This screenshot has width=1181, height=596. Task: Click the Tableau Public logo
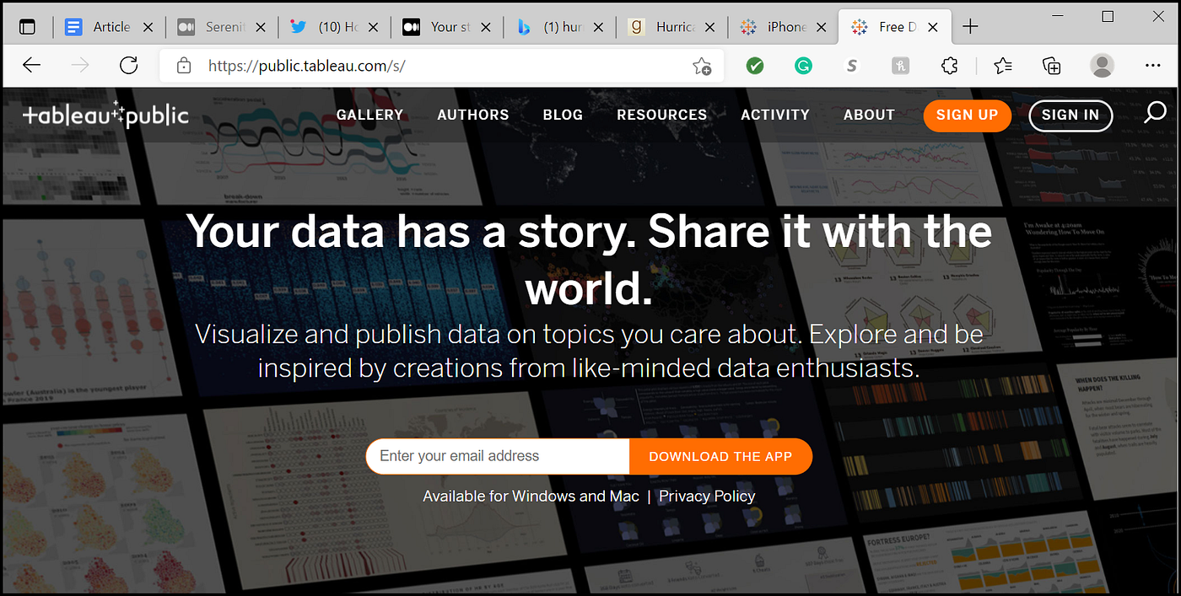point(105,115)
